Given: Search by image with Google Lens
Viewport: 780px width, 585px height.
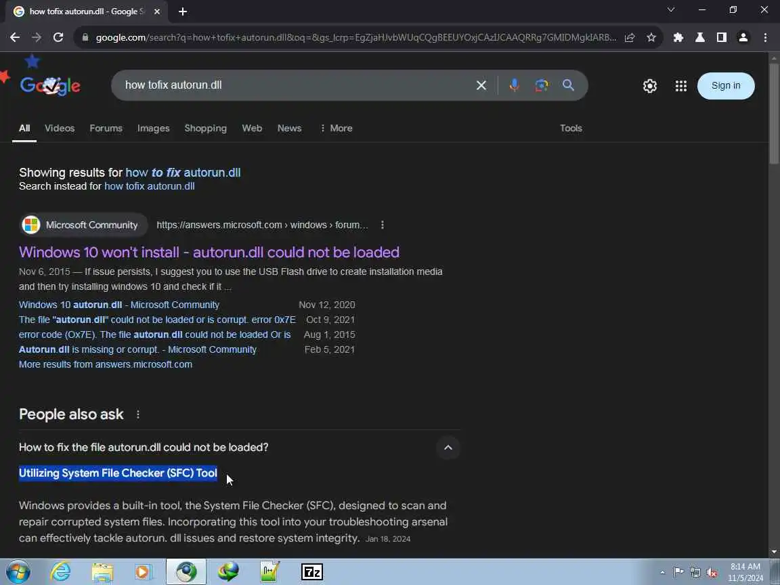Looking at the screenshot, I should tap(541, 85).
